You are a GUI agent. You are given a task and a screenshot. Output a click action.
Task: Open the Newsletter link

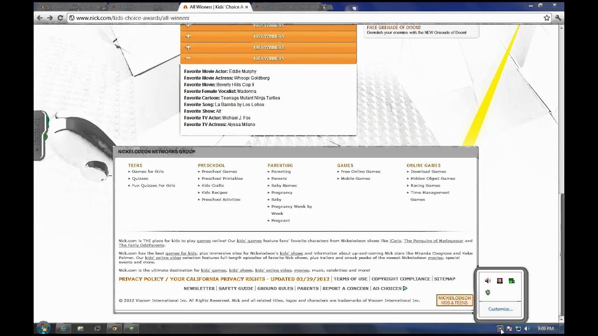click(199, 288)
